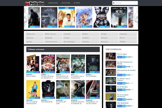This screenshot has width=162, height=108.
Task: Open 'Por tu Amor' in Top Estrenos
Action: click(x=122, y=54)
